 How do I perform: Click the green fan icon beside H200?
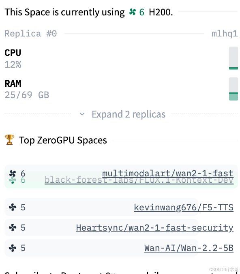point(132,12)
